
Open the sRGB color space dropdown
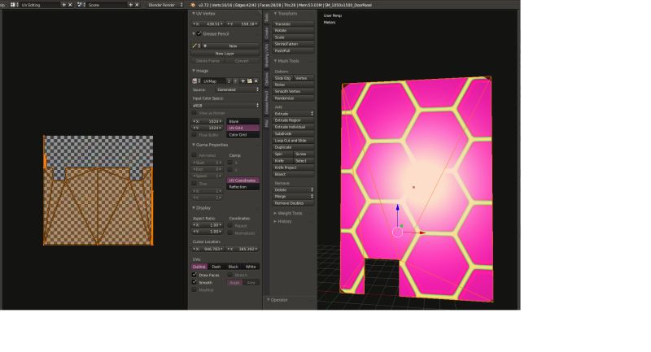[x=225, y=106]
